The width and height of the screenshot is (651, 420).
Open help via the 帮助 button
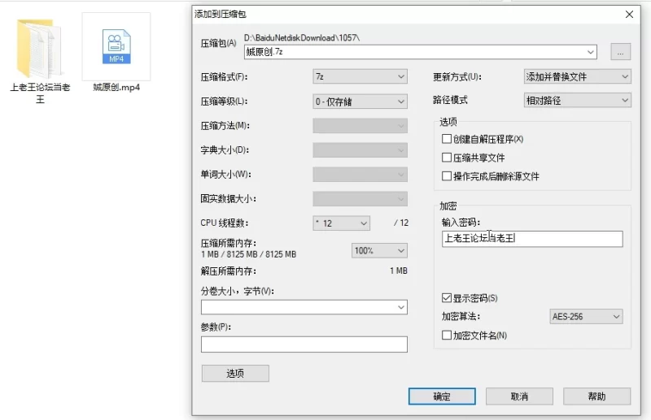pos(597,396)
